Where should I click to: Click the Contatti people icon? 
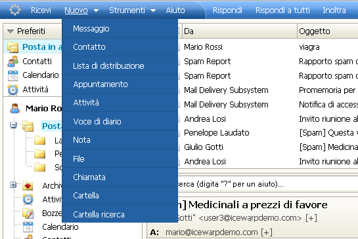12,62
